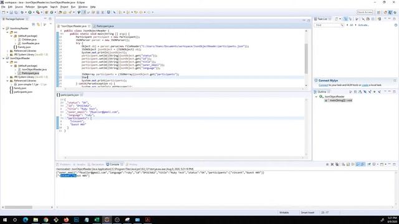Viewport: 399px width, 224px height.
Task: Open the New file dropdown arrow
Action: [x=7, y=12]
